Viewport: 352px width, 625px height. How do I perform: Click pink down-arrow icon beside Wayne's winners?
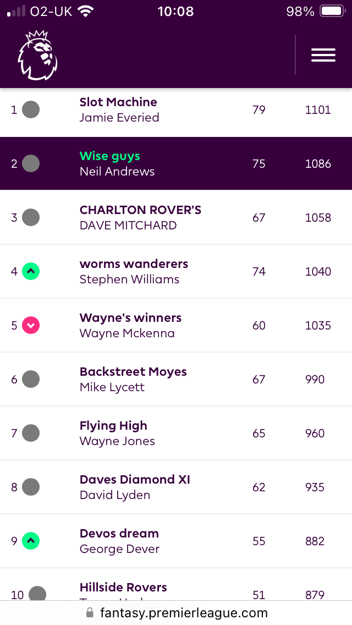click(x=31, y=325)
